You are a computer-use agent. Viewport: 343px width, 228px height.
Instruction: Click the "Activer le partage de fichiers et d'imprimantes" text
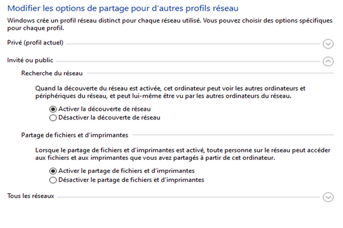[126, 171]
